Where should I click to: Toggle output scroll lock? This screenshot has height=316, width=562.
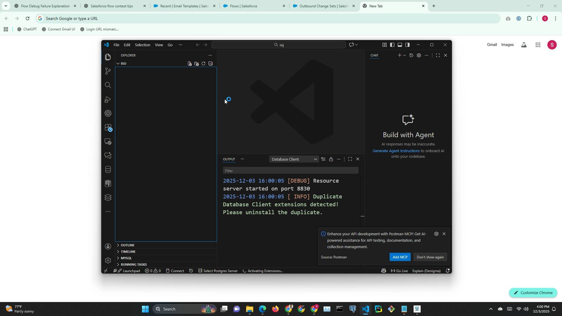tap(331, 159)
